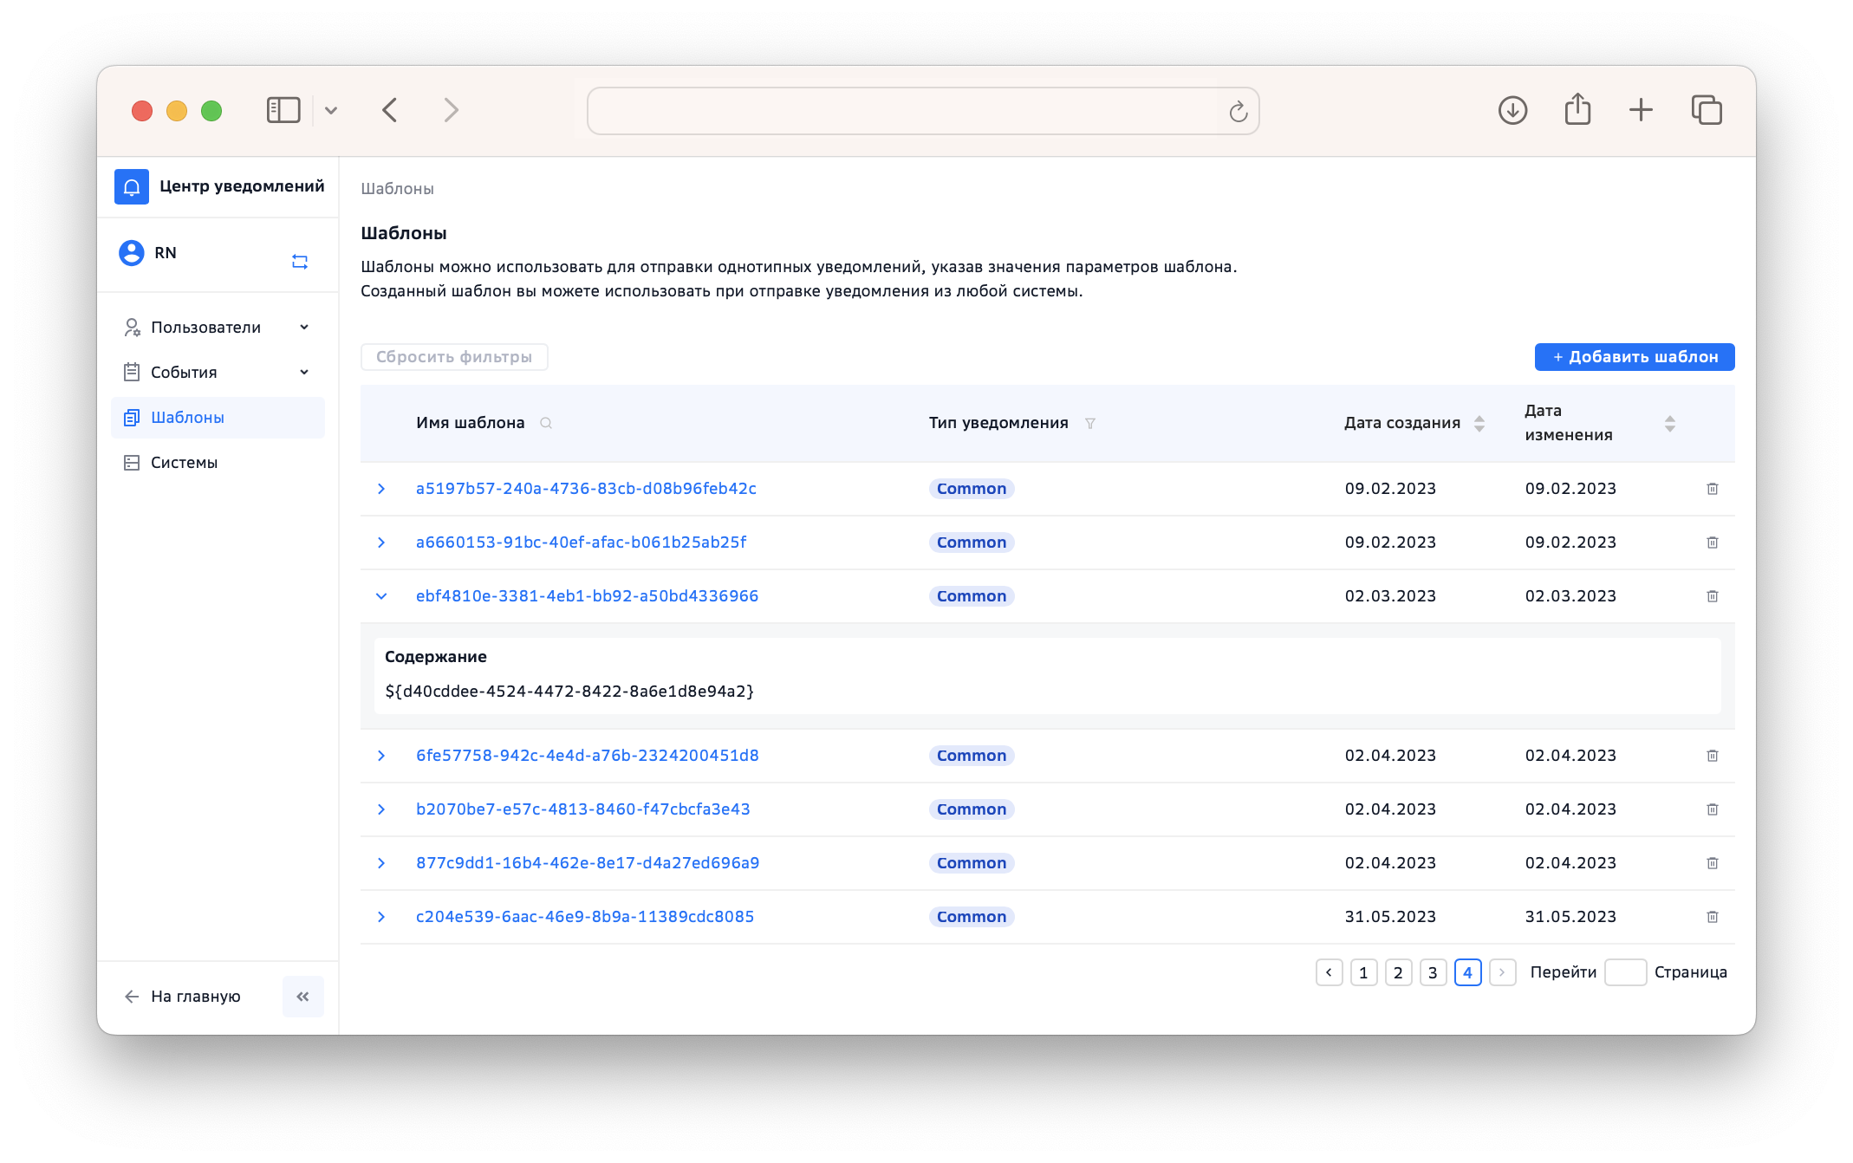Collapse row ebf4810e-3381-4eb1-bb92-a50bd4336966
The image size is (1853, 1163).
[381, 596]
